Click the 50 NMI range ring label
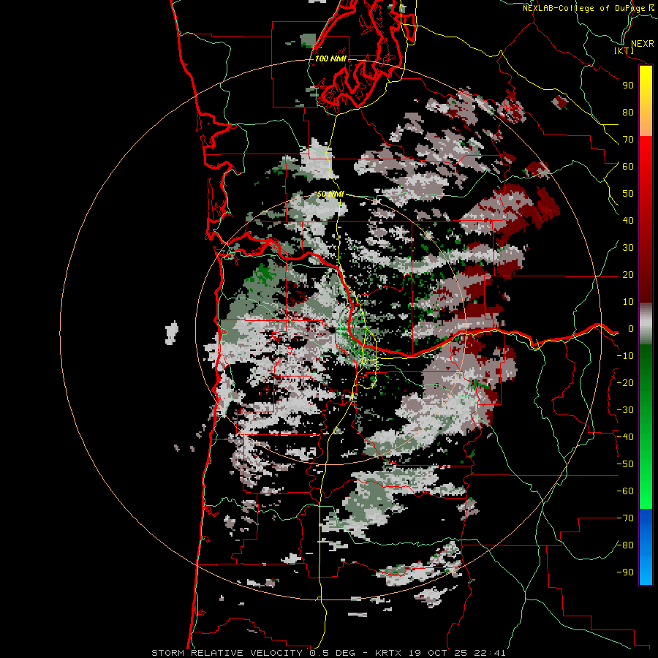 point(330,194)
